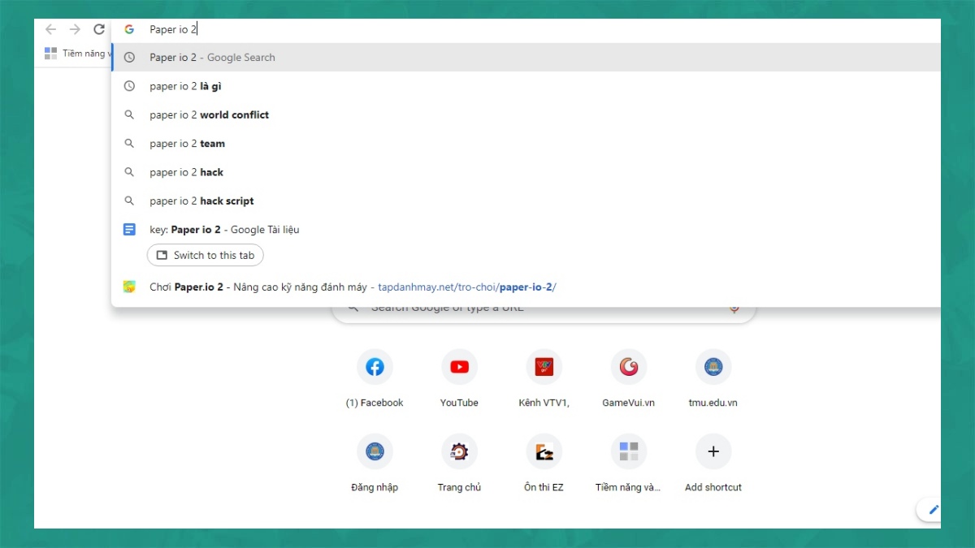Click the Add shortcut plus button
The image size is (975, 548).
pos(713,452)
